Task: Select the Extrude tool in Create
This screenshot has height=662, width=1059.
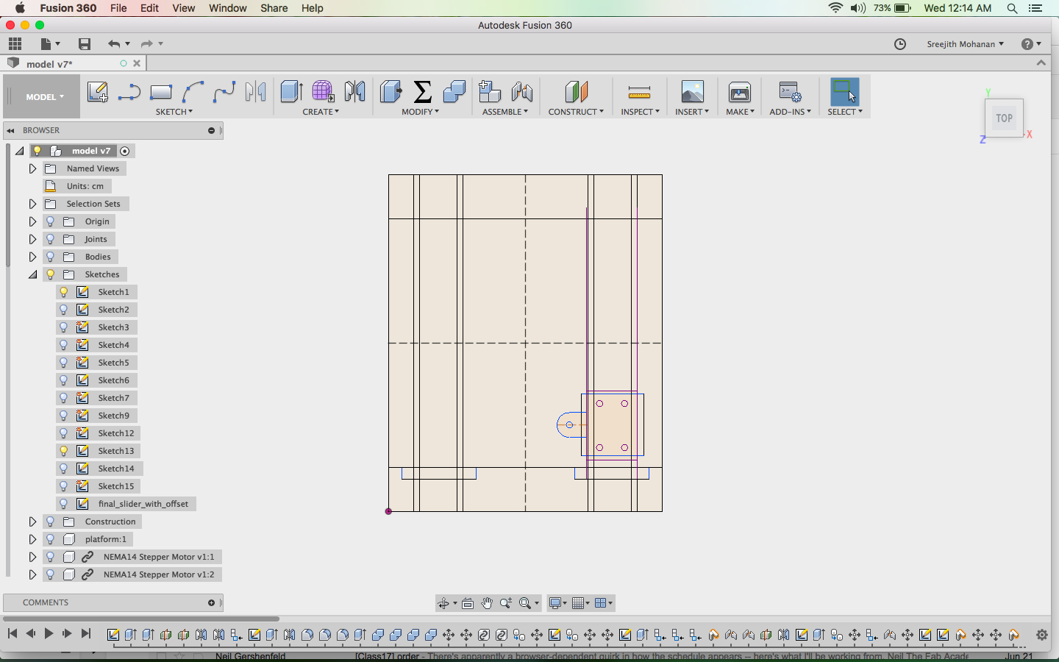Action: (292, 92)
